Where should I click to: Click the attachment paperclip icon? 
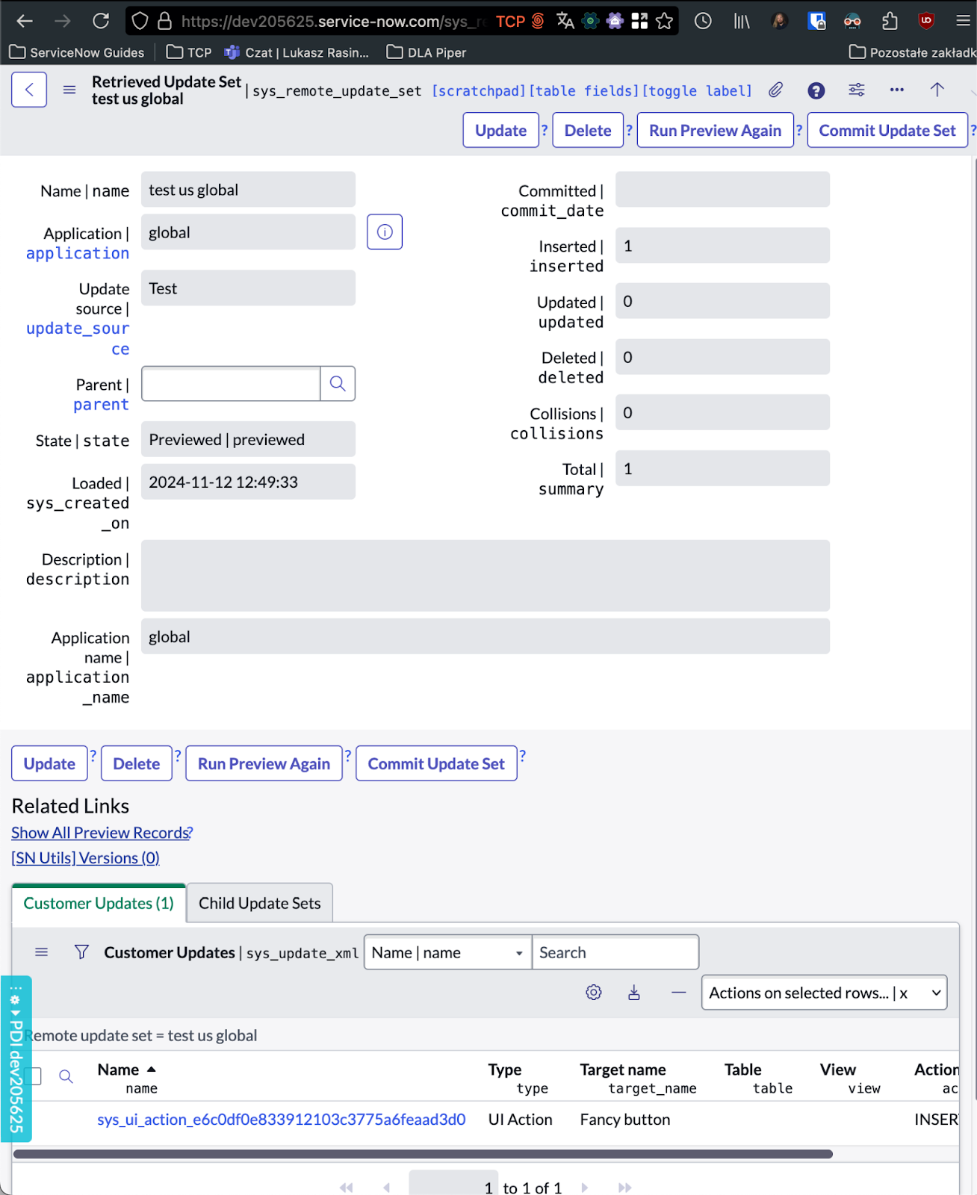pyautogui.click(x=776, y=90)
